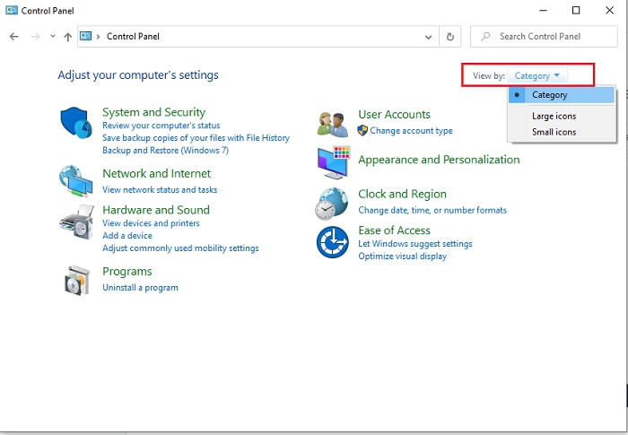Image resolution: width=628 pixels, height=435 pixels.
Task: Expand the address bar history dropdown
Action: 428,37
